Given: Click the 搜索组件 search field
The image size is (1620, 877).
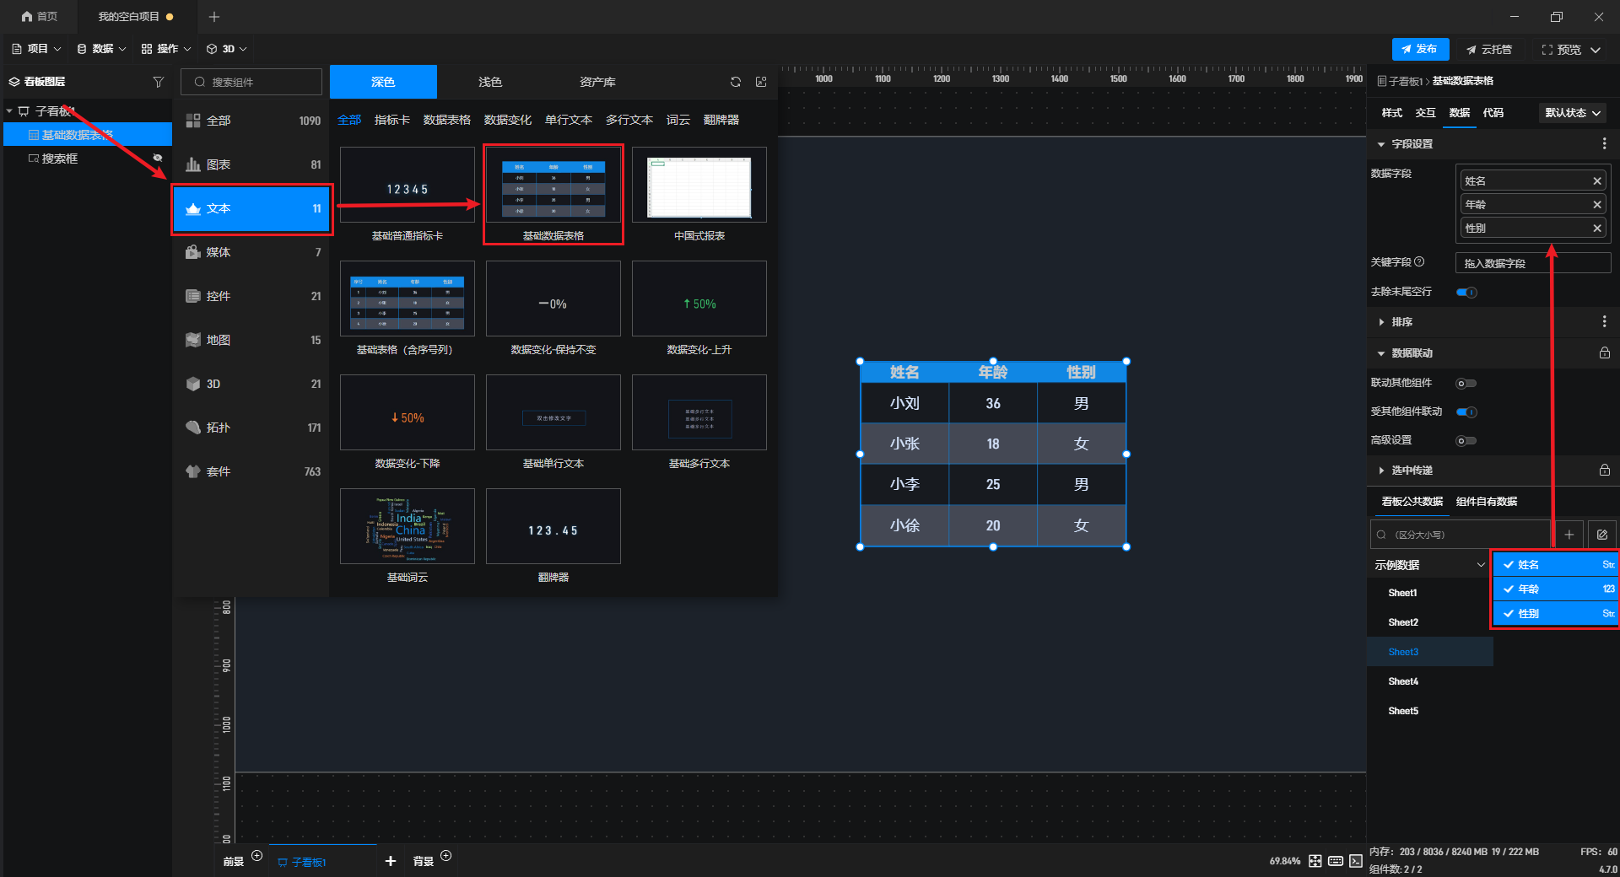Looking at the screenshot, I should point(251,82).
